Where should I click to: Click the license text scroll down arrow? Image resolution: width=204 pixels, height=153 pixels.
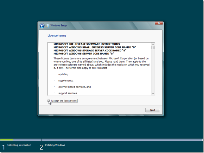point(153,94)
